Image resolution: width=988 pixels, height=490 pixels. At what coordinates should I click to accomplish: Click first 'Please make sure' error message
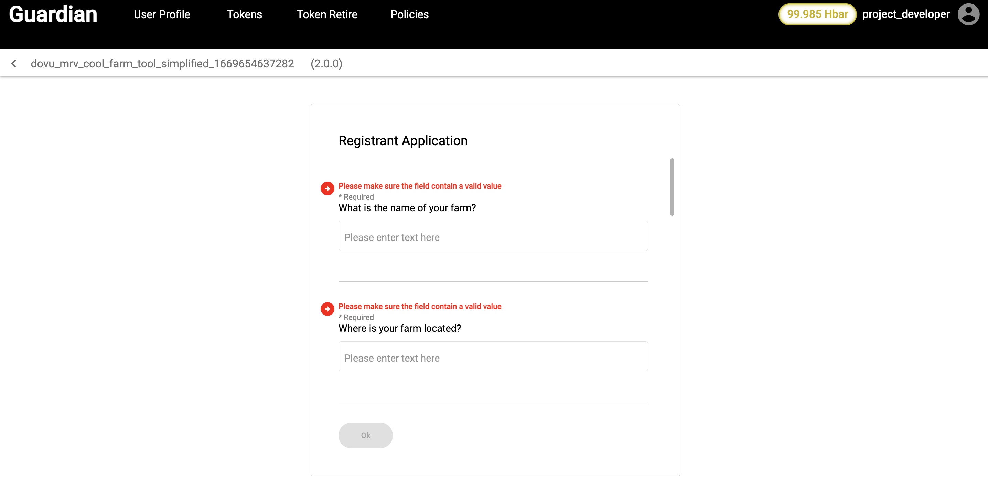[x=420, y=186]
